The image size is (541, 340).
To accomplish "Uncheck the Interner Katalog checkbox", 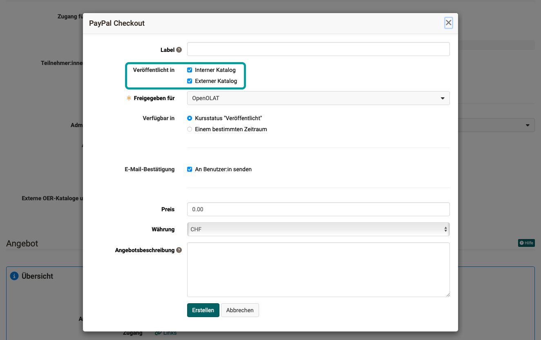I will pos(190,70).
